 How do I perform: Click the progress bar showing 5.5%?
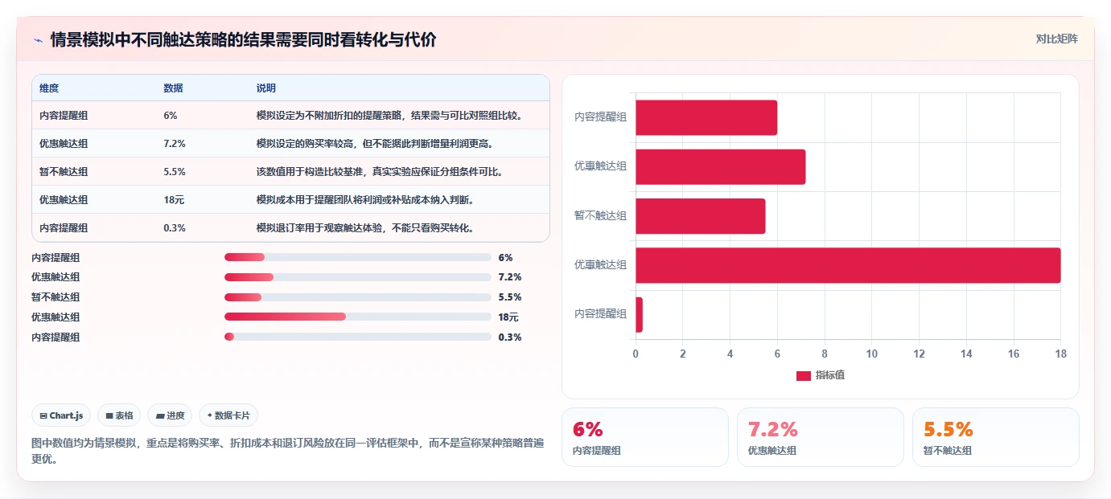tap(358, 297)
